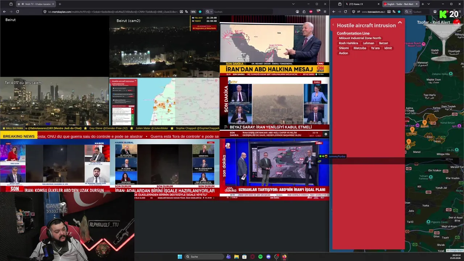
Task: Click the Adamit alert marker on the map
Action: coord(425,123)
